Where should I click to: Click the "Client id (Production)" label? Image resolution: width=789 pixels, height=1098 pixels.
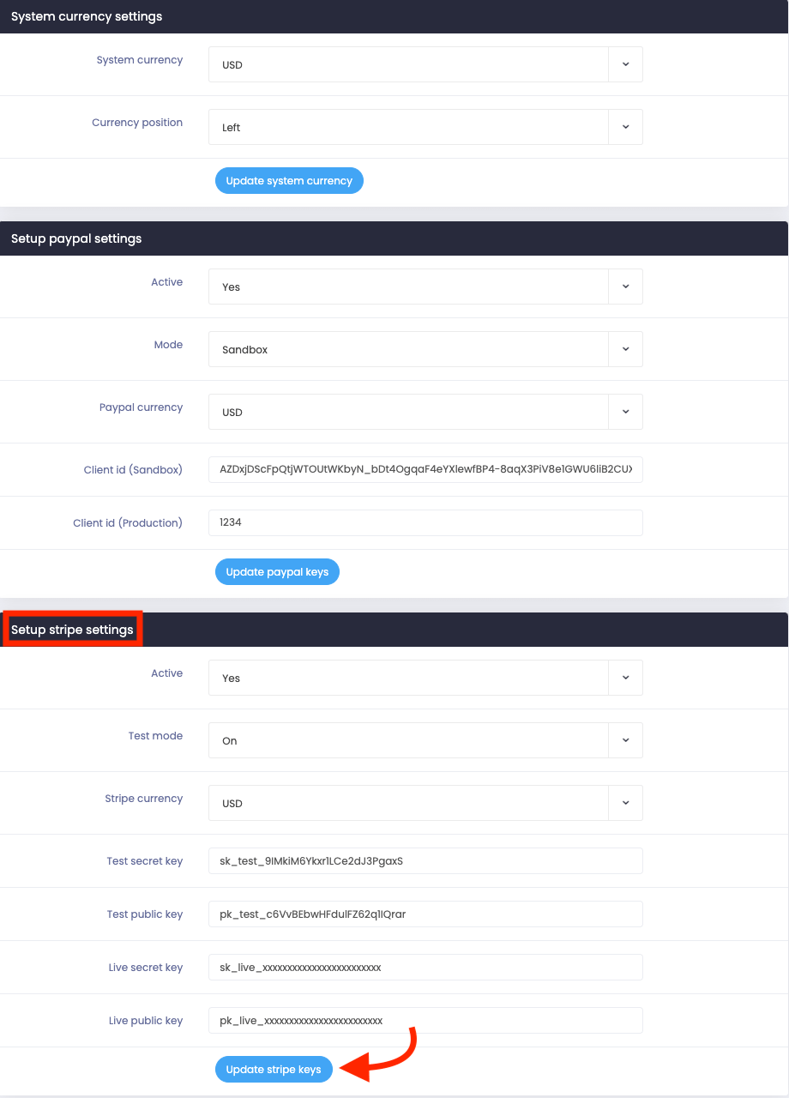coord(128,523)
